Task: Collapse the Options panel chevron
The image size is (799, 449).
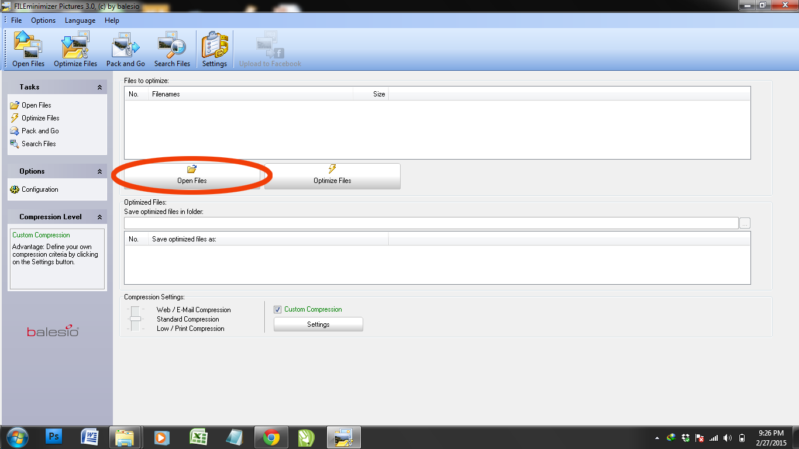Action: [x=99, y=171]
